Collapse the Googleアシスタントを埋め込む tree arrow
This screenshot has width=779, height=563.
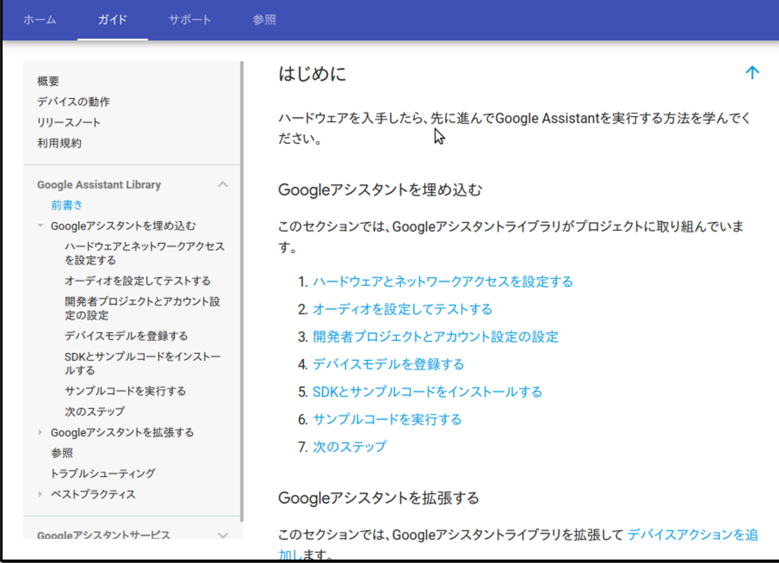pos(40,226)
